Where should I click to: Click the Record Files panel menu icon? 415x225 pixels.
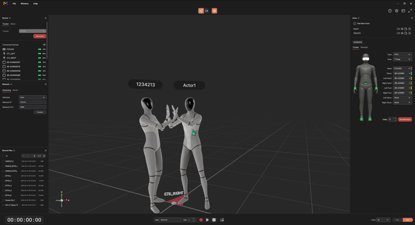pyautogui.click(x=14, y=150)
